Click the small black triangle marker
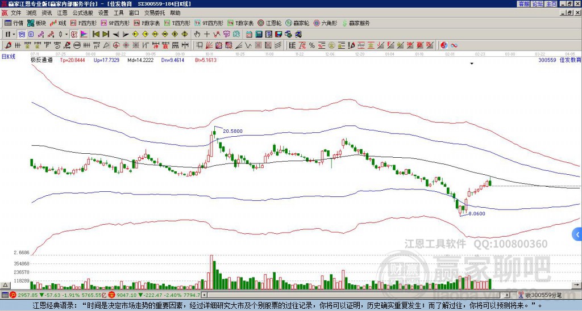The width and height of the screenshot is (582, 311). point(472,64)
